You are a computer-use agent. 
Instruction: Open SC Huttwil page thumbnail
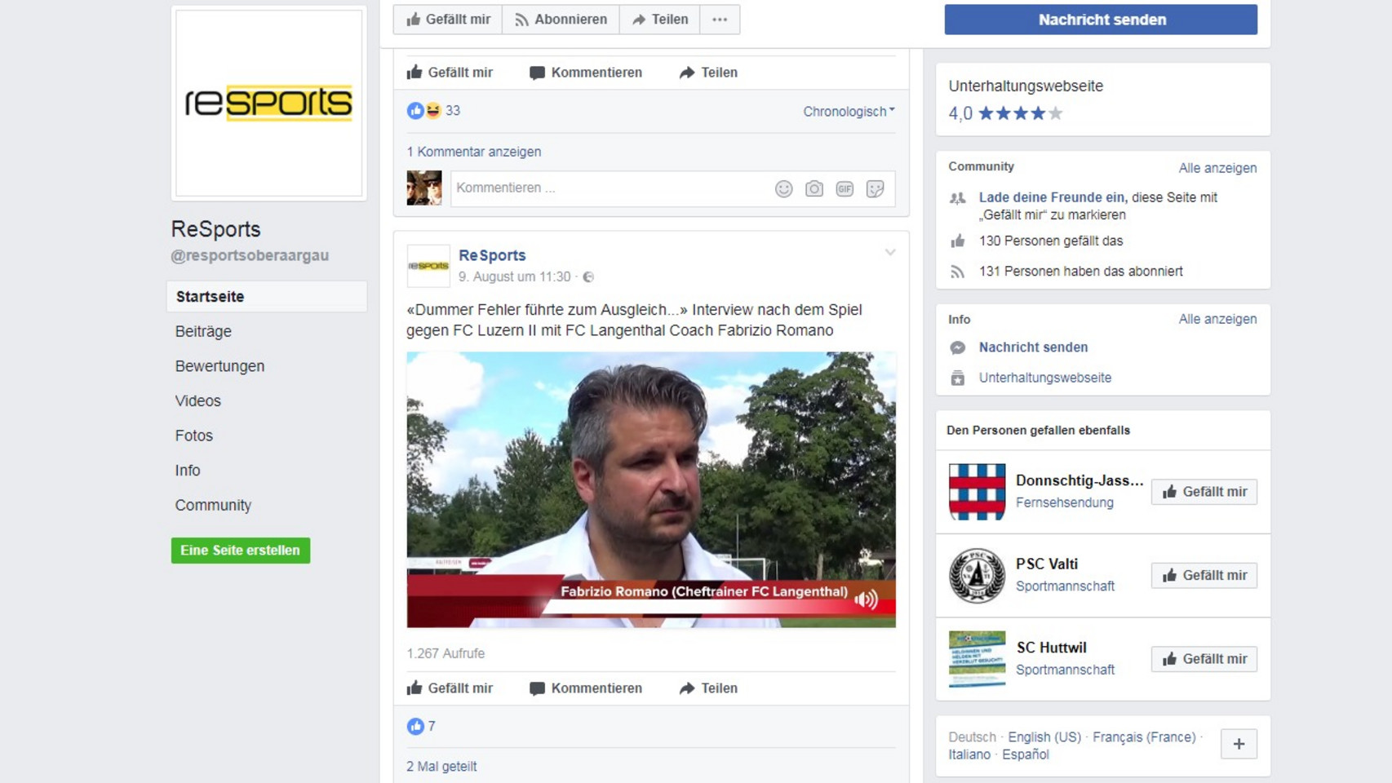pyautogui.click(x=977, y=659)
